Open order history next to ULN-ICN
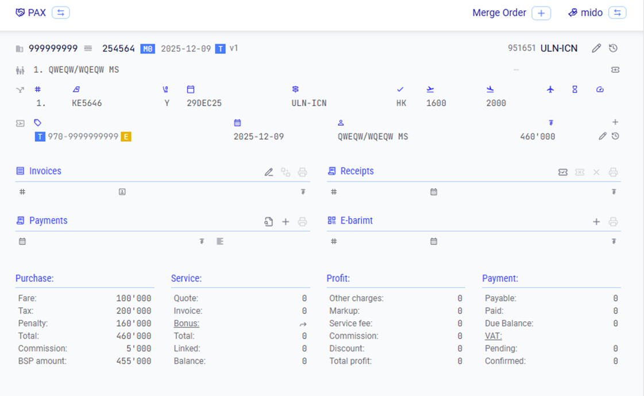This screenshot has width=644, height=396. [x=613, y=48]
